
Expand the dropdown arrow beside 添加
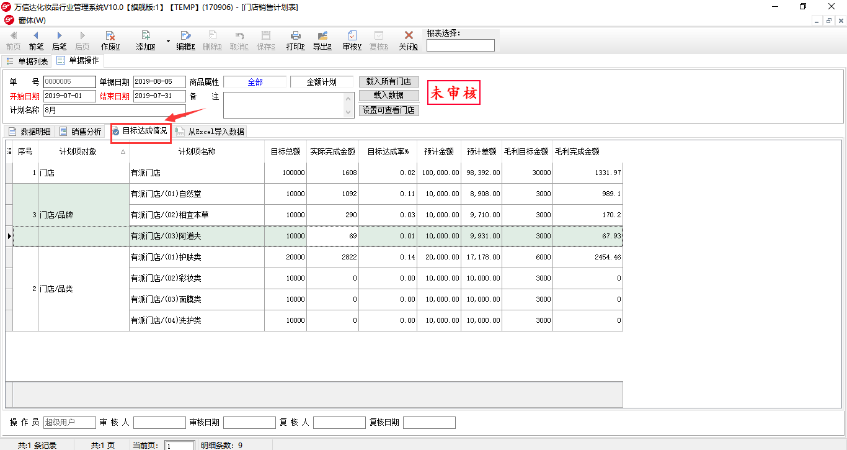pyautogui.click(x=168, y=41)
